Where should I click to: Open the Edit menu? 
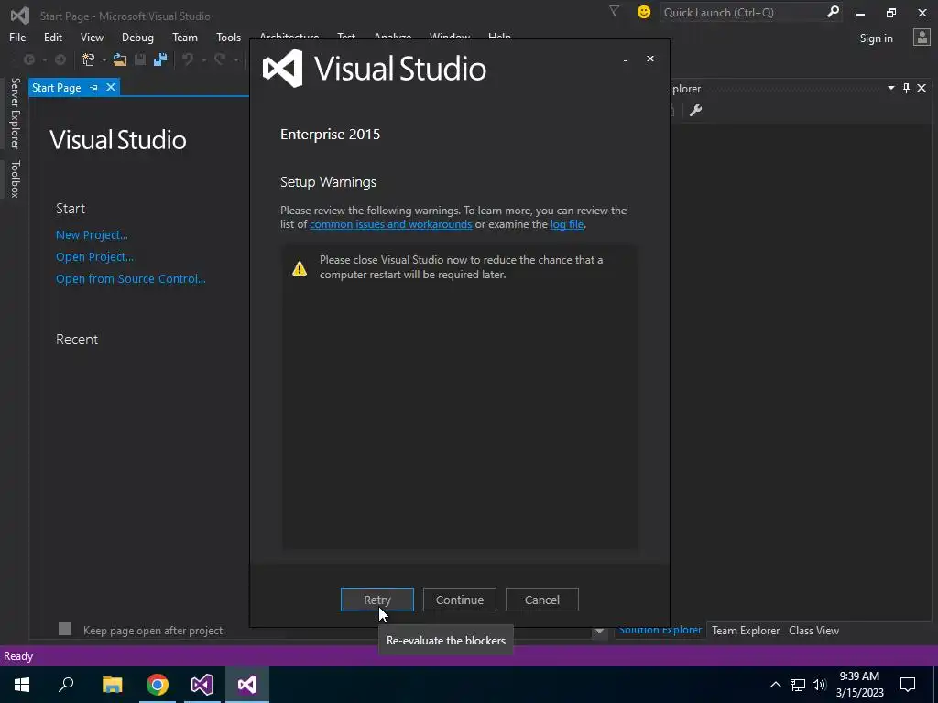(x=53, y=37)
